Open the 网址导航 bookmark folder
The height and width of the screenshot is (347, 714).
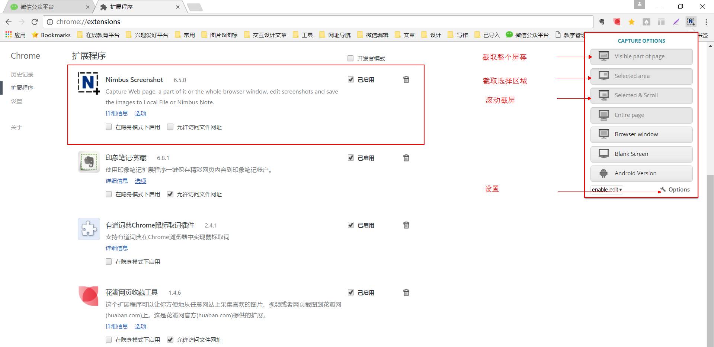coord(335,35)
